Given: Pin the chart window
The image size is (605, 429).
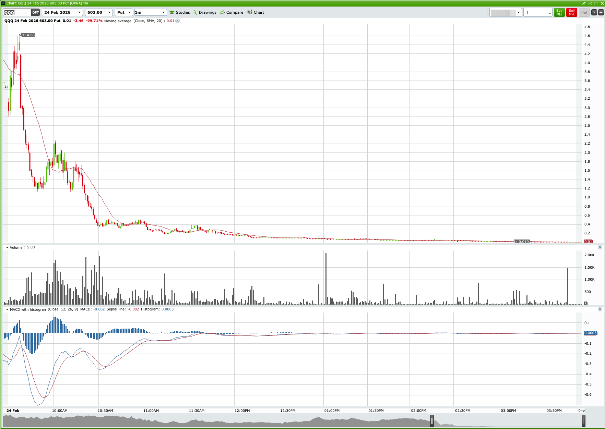Looking at the screenshot, I should (x=584, y=3).
